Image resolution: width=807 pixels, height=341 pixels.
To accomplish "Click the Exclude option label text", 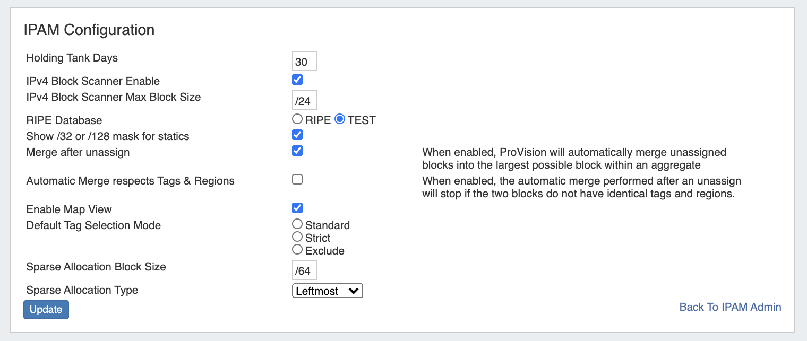I will coord(325,251).
